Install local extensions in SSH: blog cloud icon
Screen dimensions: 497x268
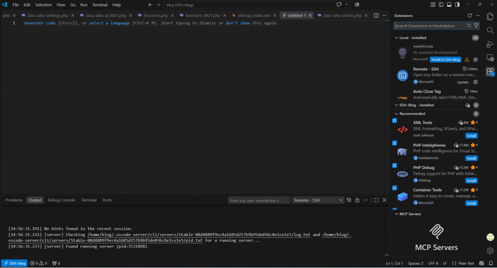[x=467, y=105]
